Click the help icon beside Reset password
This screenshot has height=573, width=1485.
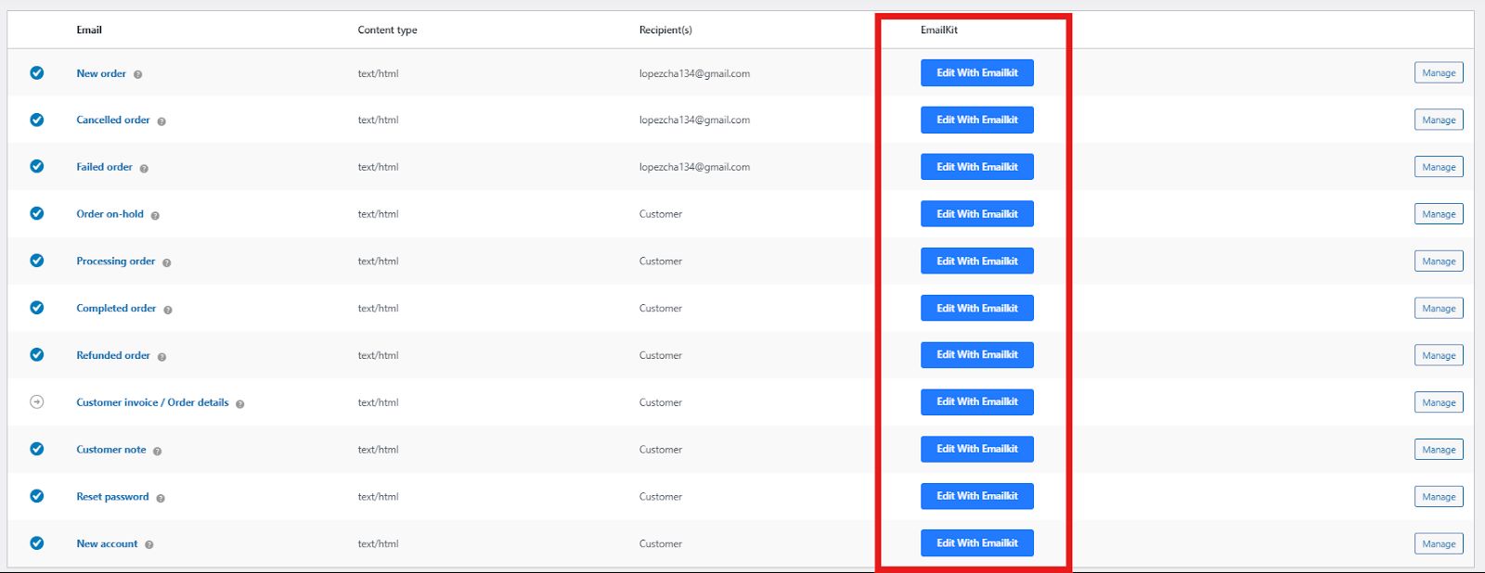[161, 498]
